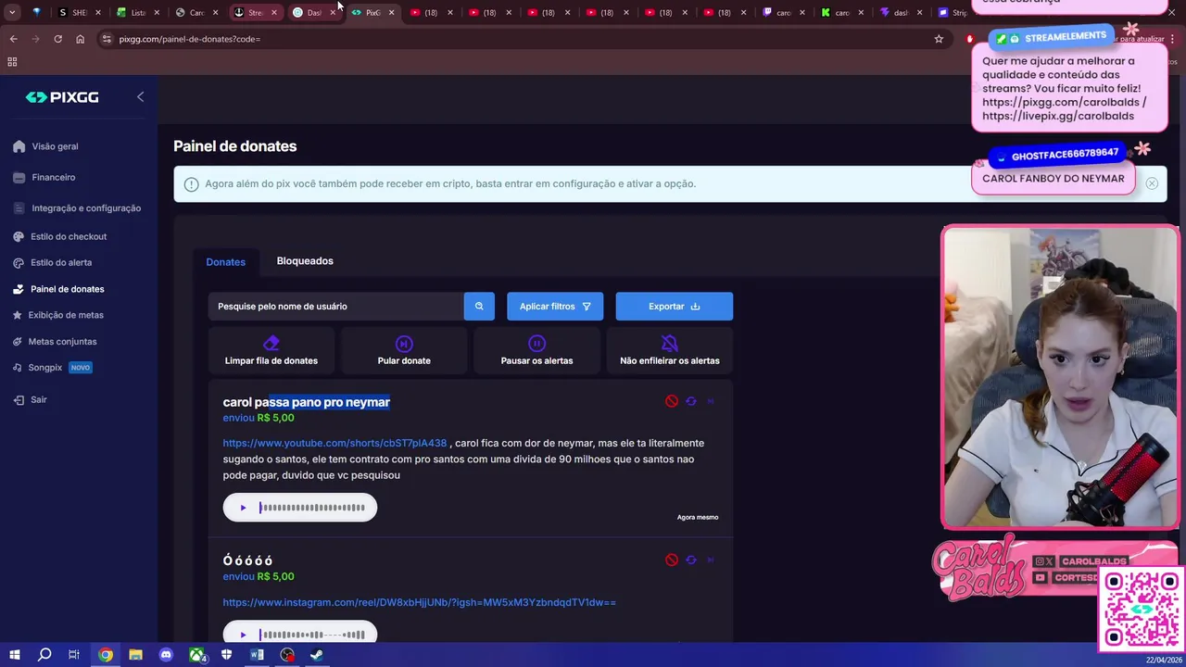
Task: Open Discord from the taskbar
Action: [x=166, y=655]
